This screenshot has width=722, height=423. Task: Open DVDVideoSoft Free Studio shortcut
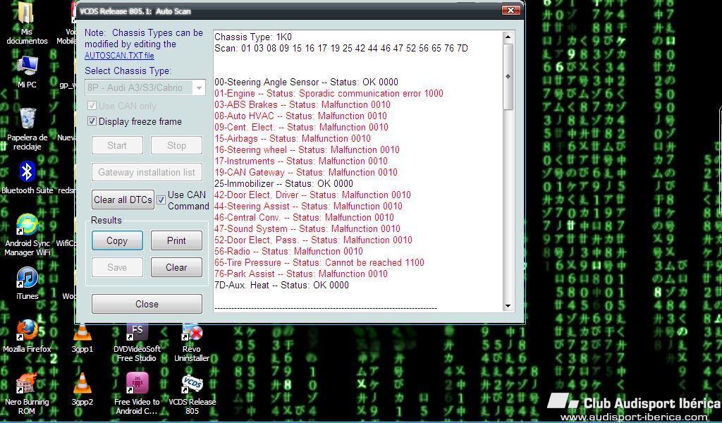137,332
